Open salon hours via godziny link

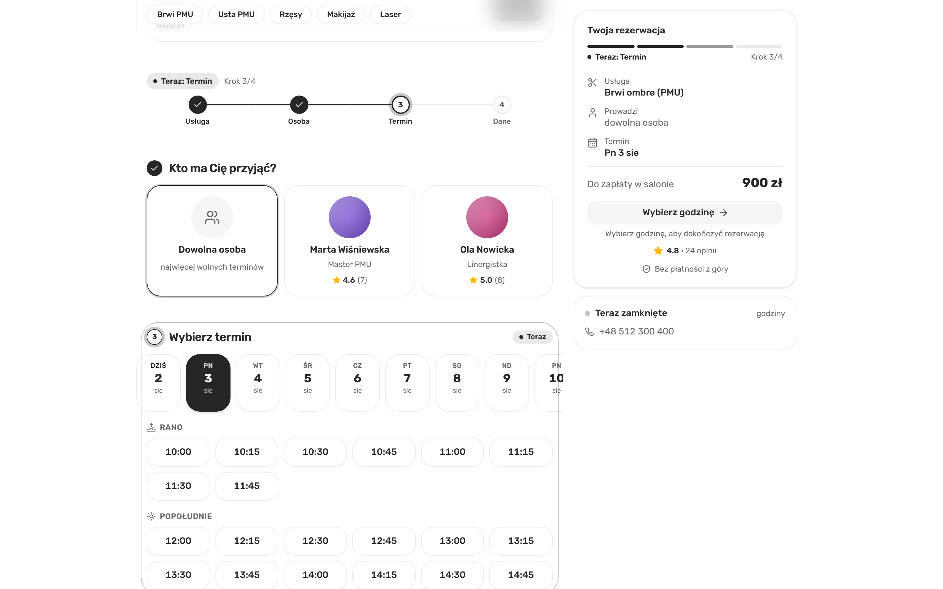pyautogui.click(x=770, y=313)
